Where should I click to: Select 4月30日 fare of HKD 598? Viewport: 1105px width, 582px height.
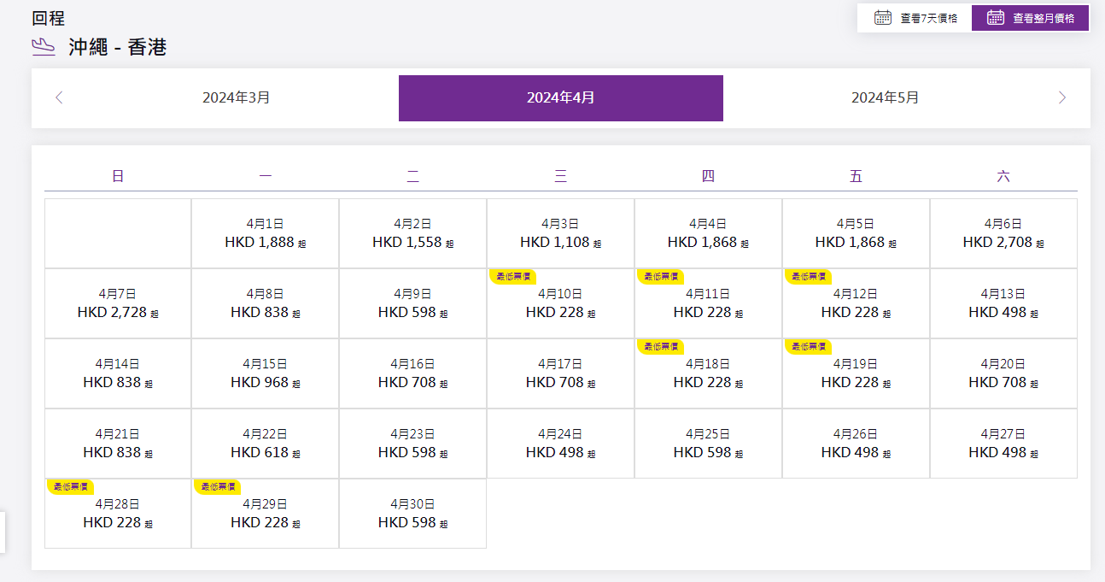coord(412,514)
